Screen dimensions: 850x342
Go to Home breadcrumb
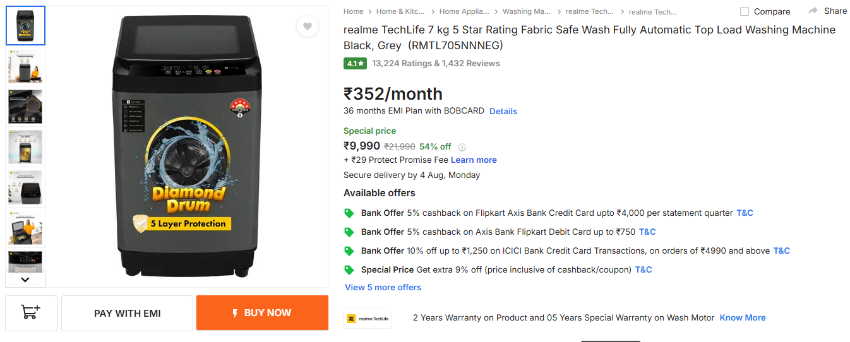[x=354, y=11]
